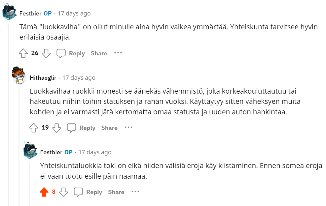This screenshot has width=326, height=206.
Task: Share Hithaeglir's comment
Action: (109, 128)
